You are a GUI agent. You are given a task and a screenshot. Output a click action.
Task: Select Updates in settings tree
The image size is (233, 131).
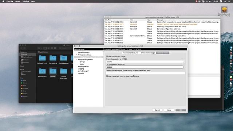click(81, 74)
